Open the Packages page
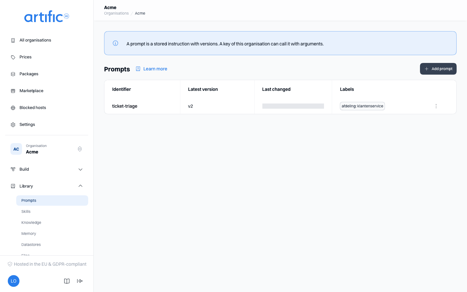Viewport: 467px width, 292px height. (x=47, y=74)
